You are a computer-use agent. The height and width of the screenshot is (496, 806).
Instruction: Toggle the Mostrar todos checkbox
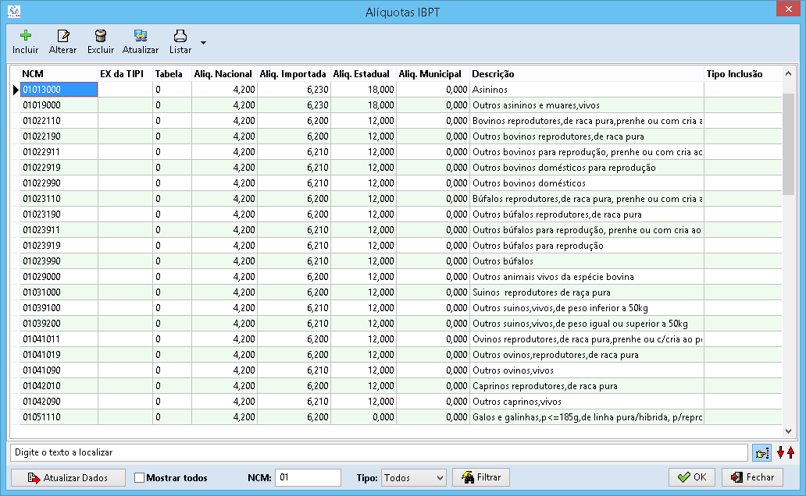point(139,477)
